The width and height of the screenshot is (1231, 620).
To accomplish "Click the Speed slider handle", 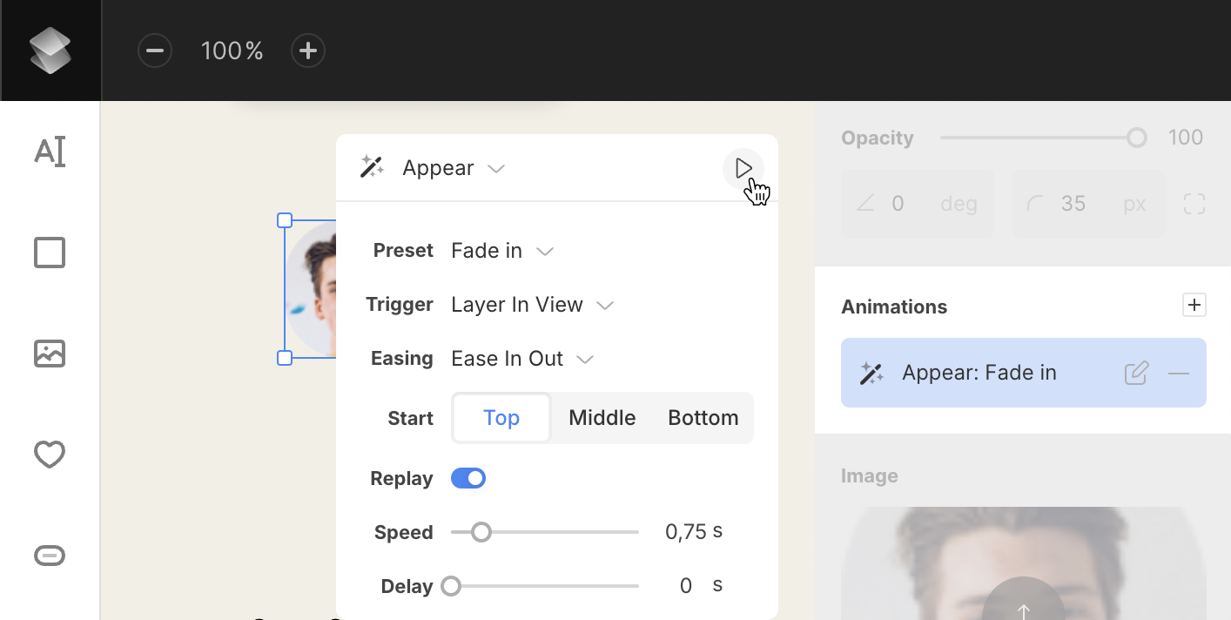I will 481,532.
